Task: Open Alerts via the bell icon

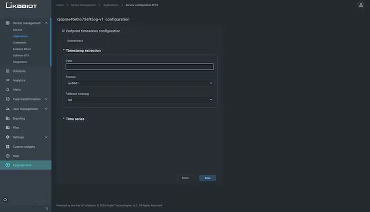Action: pyautogui.click(x=7, y=89)
